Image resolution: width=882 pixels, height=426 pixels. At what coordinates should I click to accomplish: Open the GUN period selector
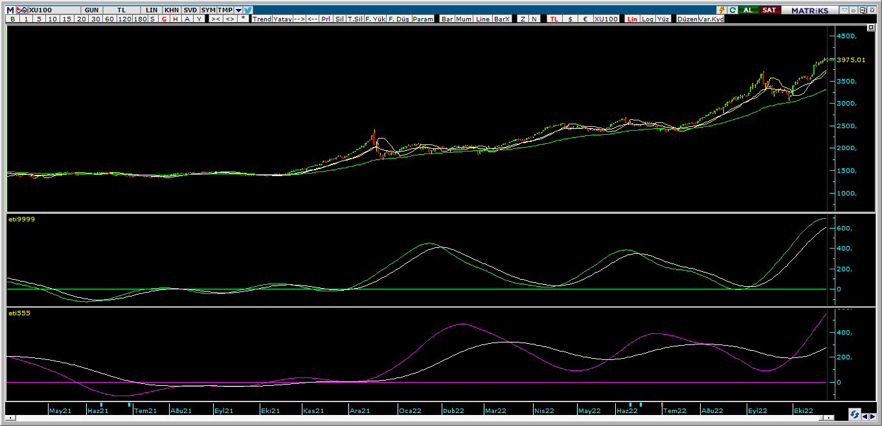(91, 10)
